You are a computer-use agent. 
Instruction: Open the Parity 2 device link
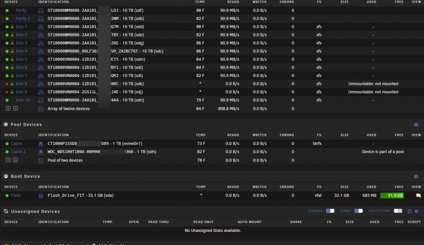(x=23, y=19)
